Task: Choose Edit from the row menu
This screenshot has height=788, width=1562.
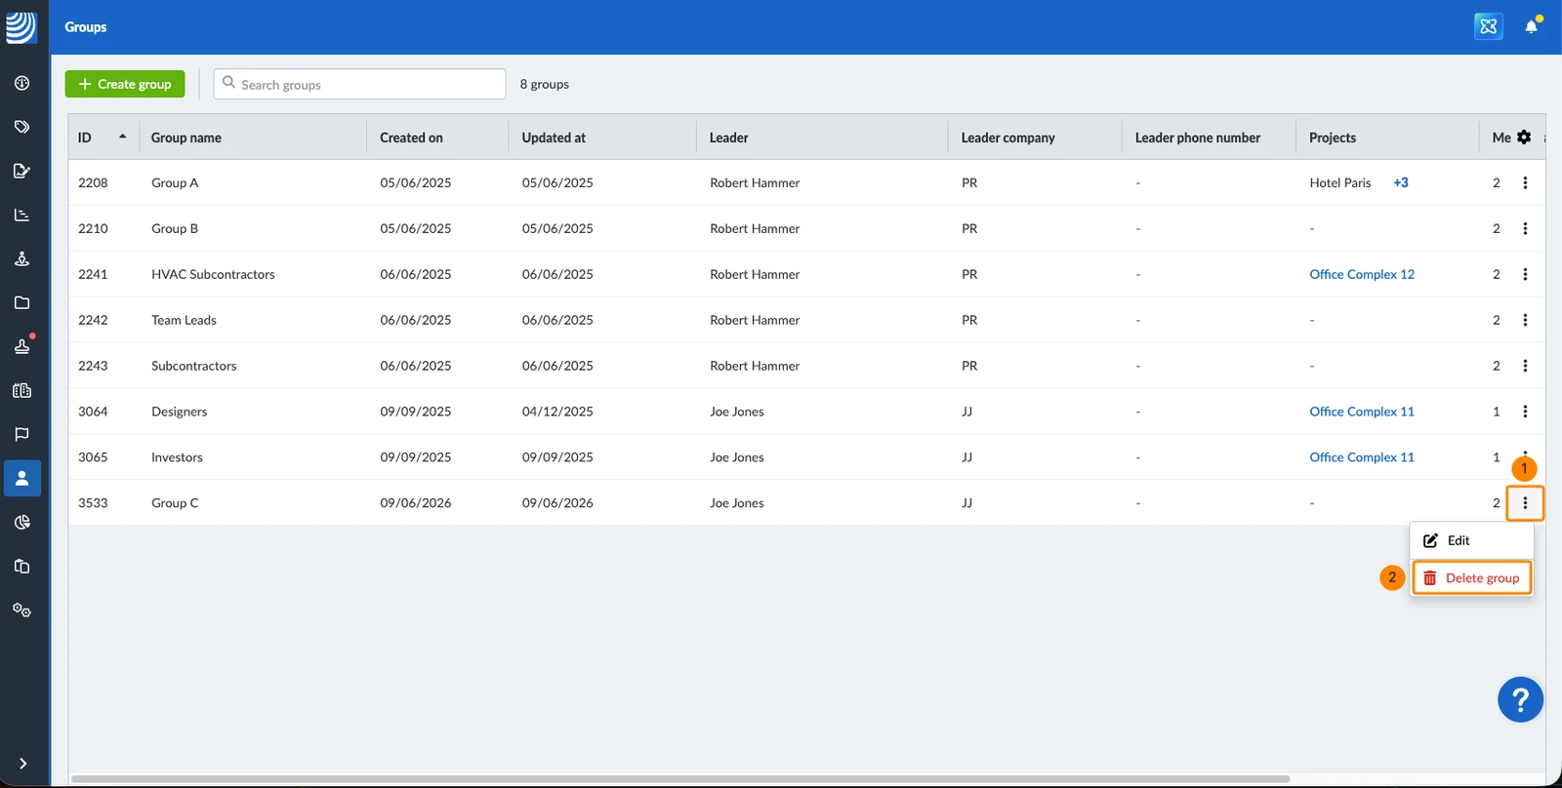Action: [1471, 540]
